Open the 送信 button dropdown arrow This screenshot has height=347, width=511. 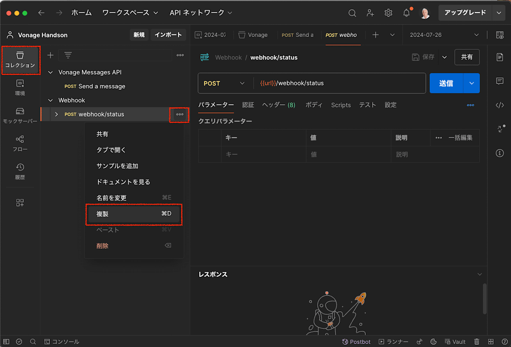point(471,83)
